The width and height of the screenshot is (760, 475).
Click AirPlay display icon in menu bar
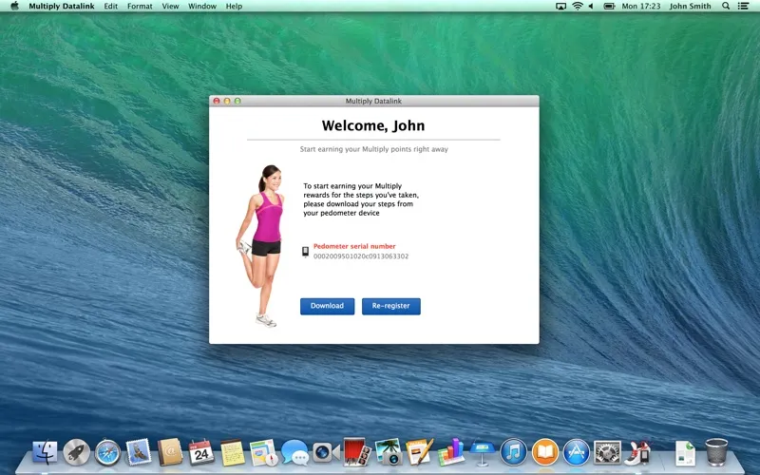point(560,6)
